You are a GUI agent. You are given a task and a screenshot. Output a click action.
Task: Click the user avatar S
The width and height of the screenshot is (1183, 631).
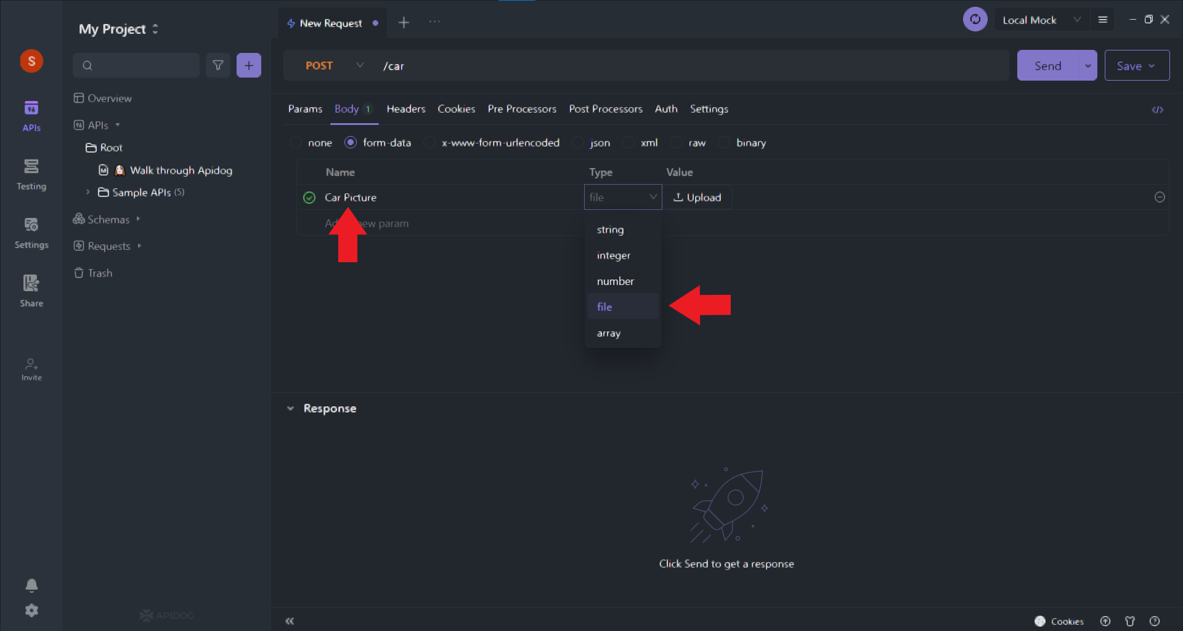31,61
